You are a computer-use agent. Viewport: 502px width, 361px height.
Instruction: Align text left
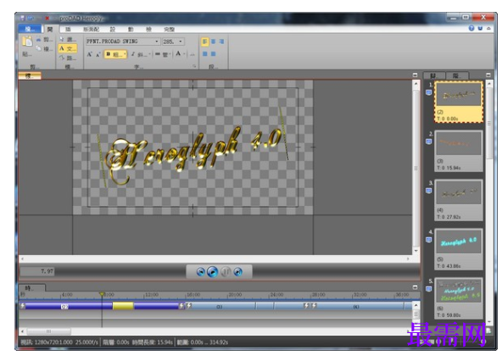(x=205, y=42)
